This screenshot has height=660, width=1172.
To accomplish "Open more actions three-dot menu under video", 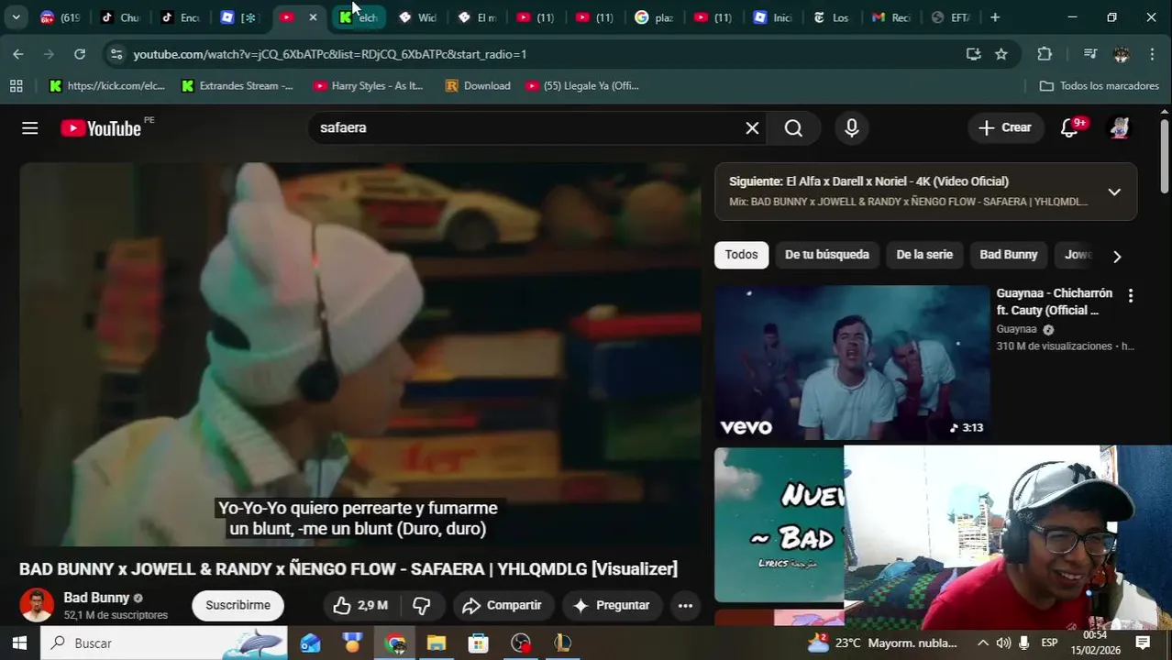I will coord(685,605).
